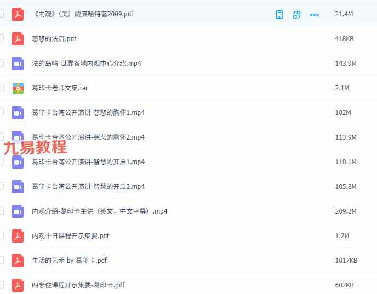377x294 pixels.
Task: Click the video icon of 法的岛屿 mp4
Action: click(x=18, y=64)
